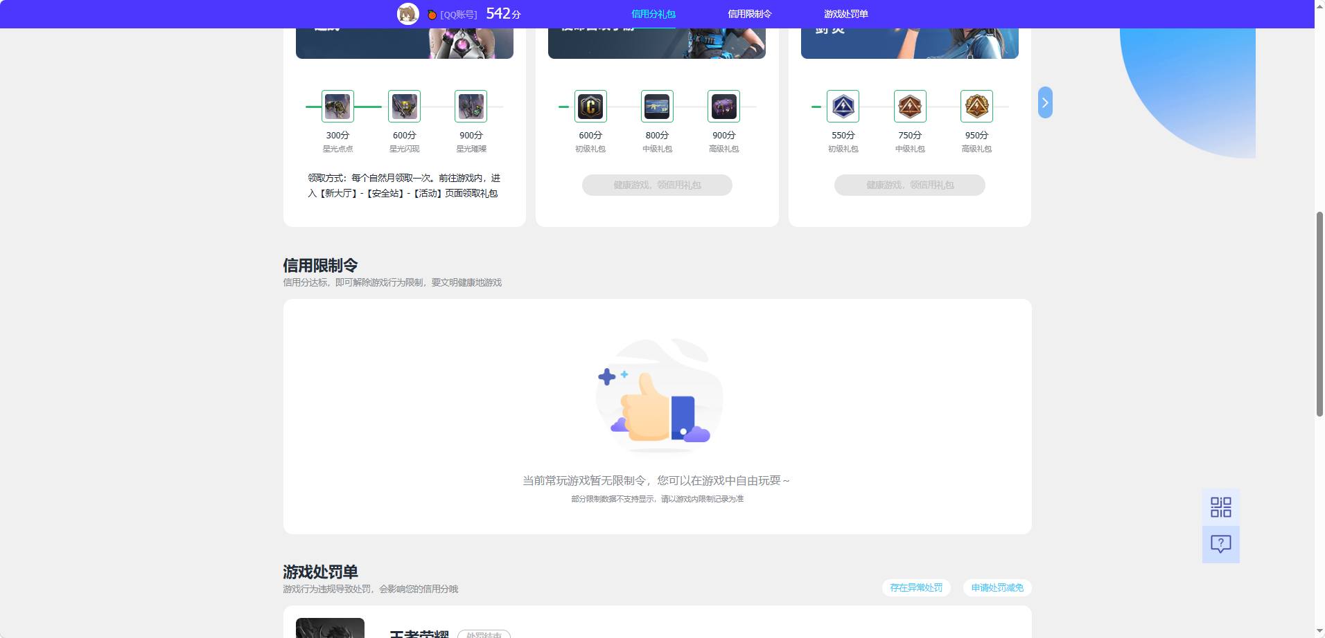Click the 处罚结束 status tag
The image size is (1325, 638).
pos(484,634)
